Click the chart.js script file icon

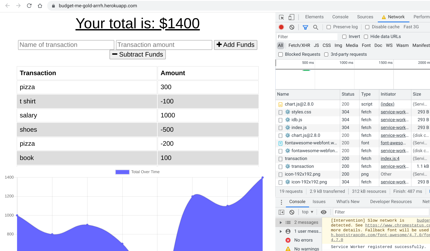280,104
